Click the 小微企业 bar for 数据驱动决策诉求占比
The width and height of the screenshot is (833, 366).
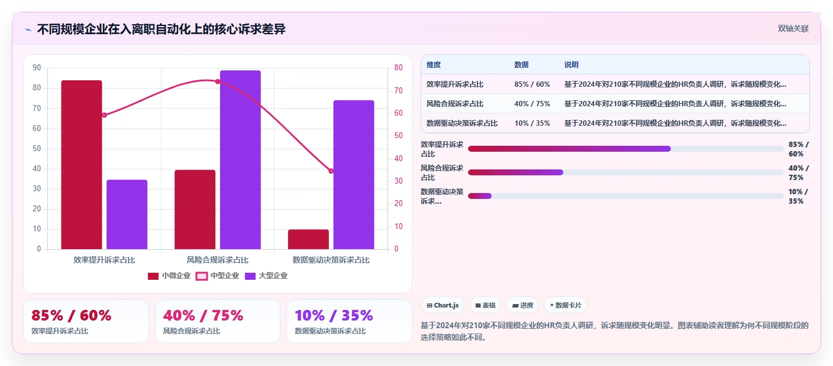308,239
